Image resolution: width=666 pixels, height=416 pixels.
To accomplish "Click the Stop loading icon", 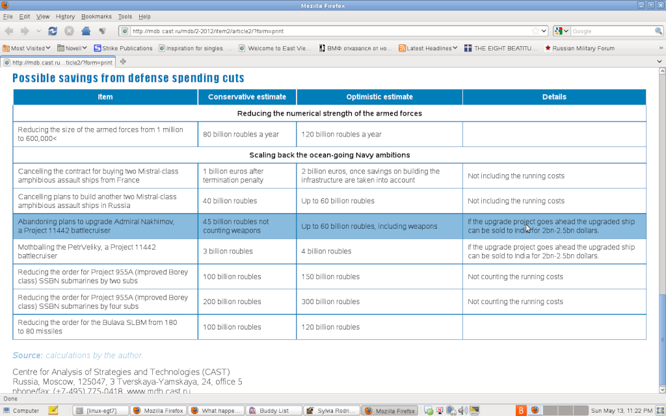I will coord(69,31).
